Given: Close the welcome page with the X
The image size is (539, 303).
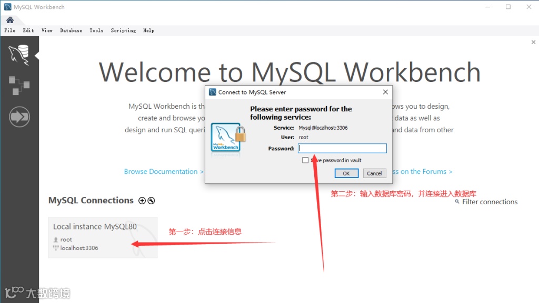Looking at the screenshot, I should tap(534, 42).
